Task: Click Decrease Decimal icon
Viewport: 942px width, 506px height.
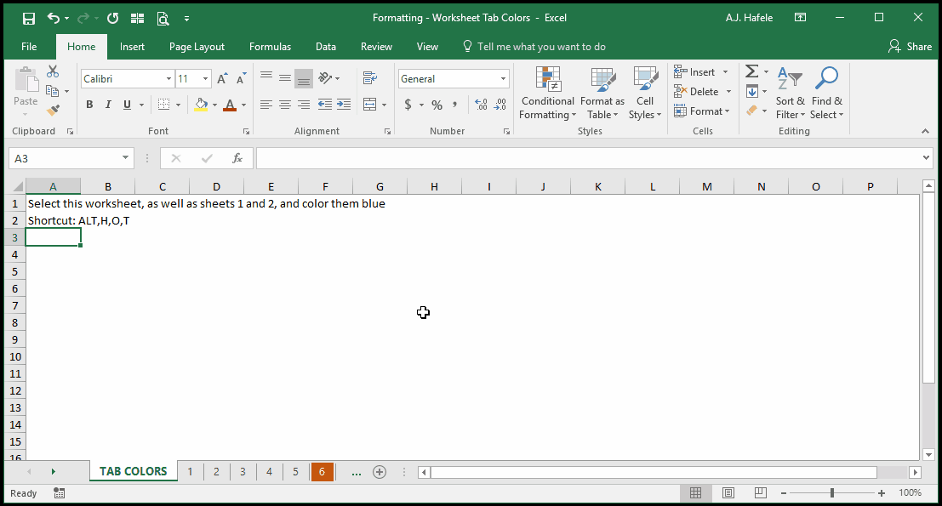Action: [x=500, y=105]
